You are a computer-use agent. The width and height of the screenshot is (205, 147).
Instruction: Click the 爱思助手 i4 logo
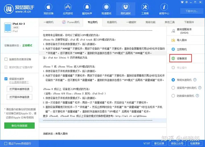9,9
